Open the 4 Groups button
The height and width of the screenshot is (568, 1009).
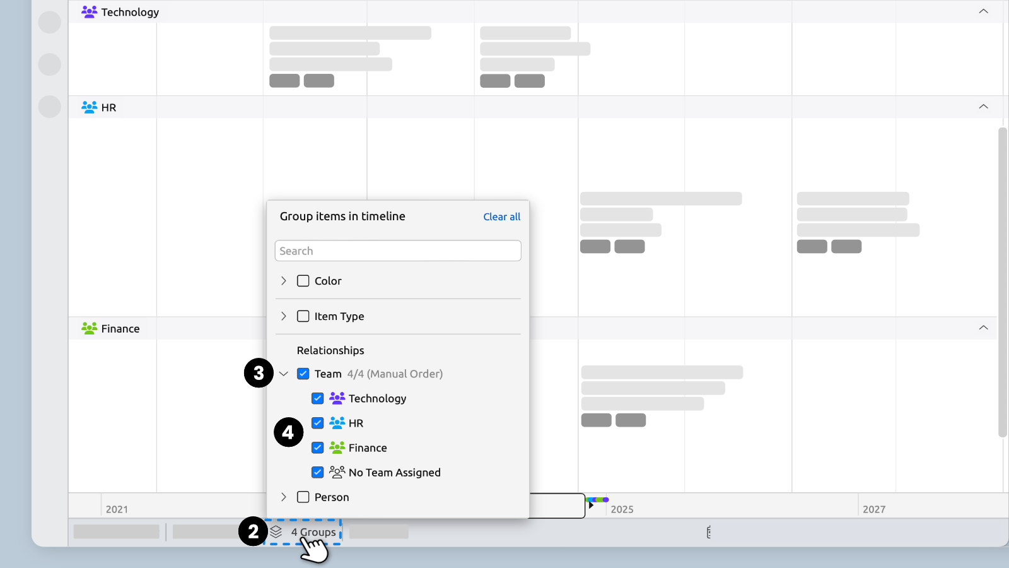click(x=303, y=532)
